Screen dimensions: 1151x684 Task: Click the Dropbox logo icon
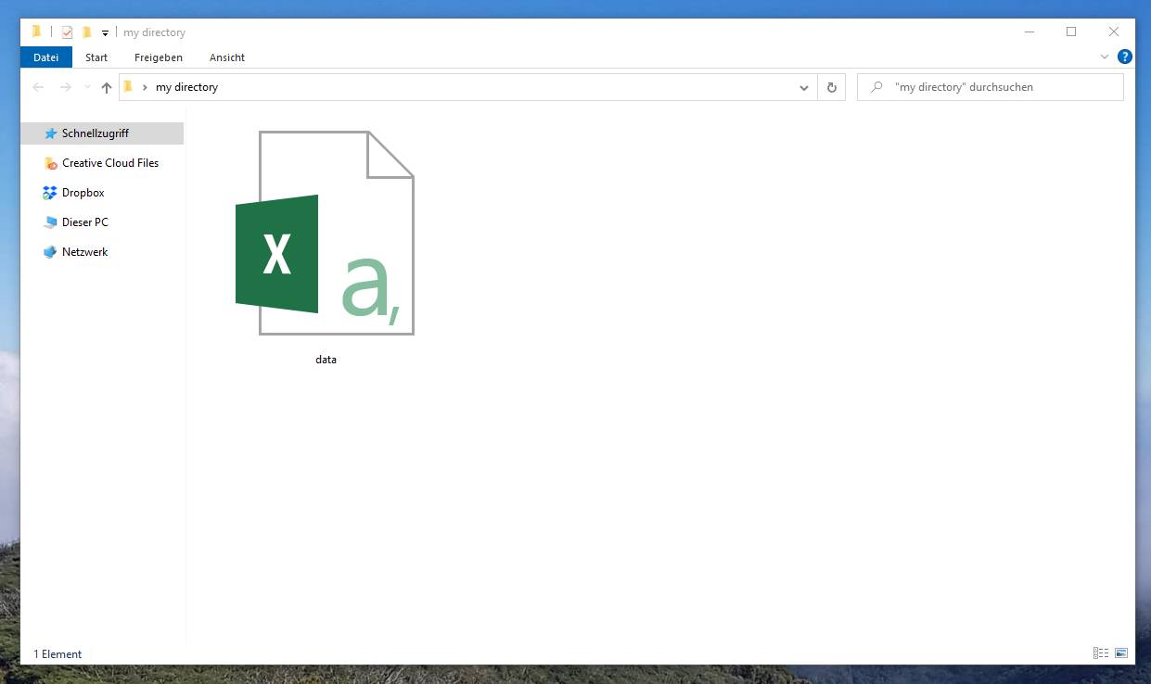tap(50, 193)
